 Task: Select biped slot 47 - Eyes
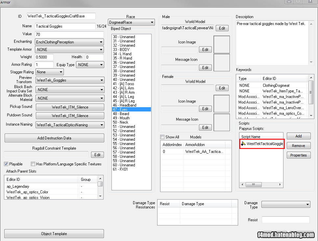point(132,109)
